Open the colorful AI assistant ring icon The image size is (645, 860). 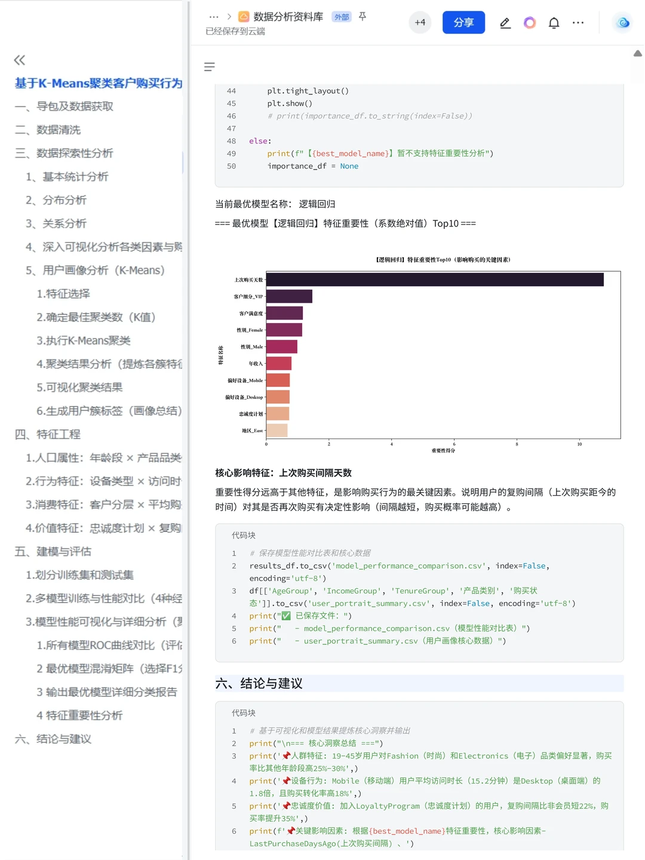point(530,23)
